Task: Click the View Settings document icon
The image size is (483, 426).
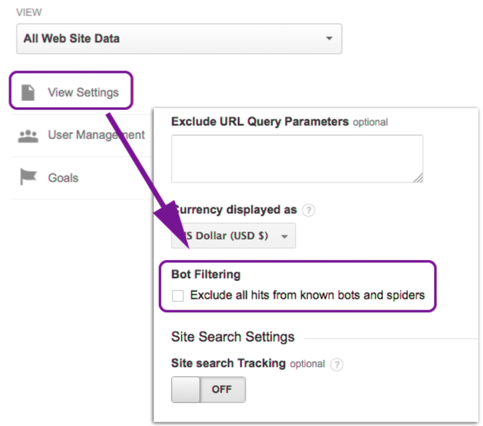Action: point(28,92)
